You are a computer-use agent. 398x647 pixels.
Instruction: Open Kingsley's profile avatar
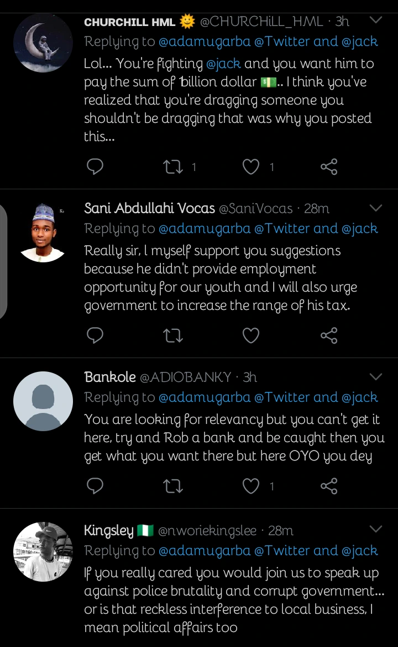pyautogui.click(x=43, y=551)
